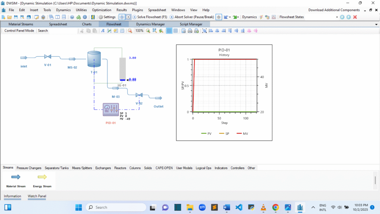
Task: Open Windows taskbar Search box
Action: coord(113,207)
